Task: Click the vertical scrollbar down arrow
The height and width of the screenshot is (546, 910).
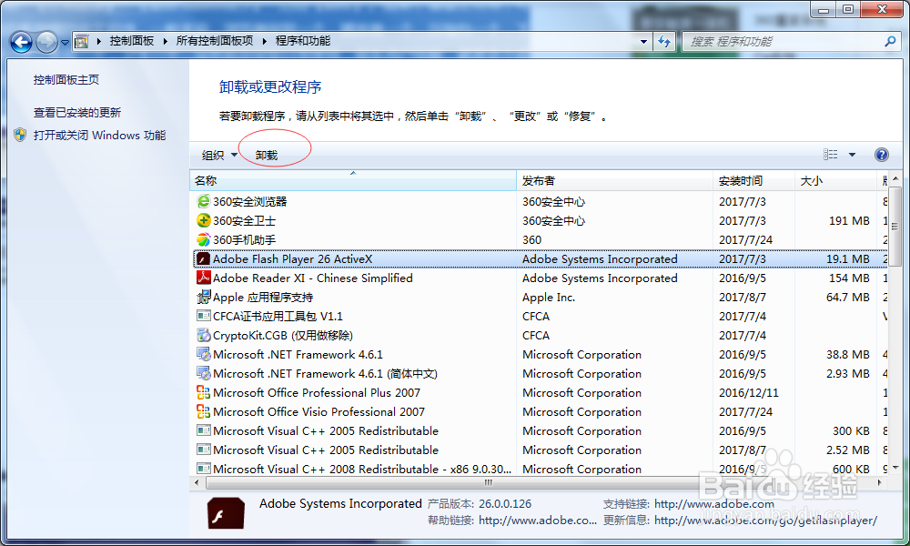Action: click(x=895, y=467)
